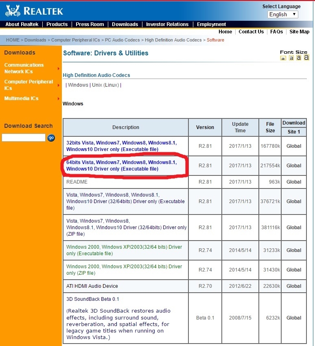Screen dimensions: 315x346
Task: Focus the Download Search text field
Action: pos(24,138)
